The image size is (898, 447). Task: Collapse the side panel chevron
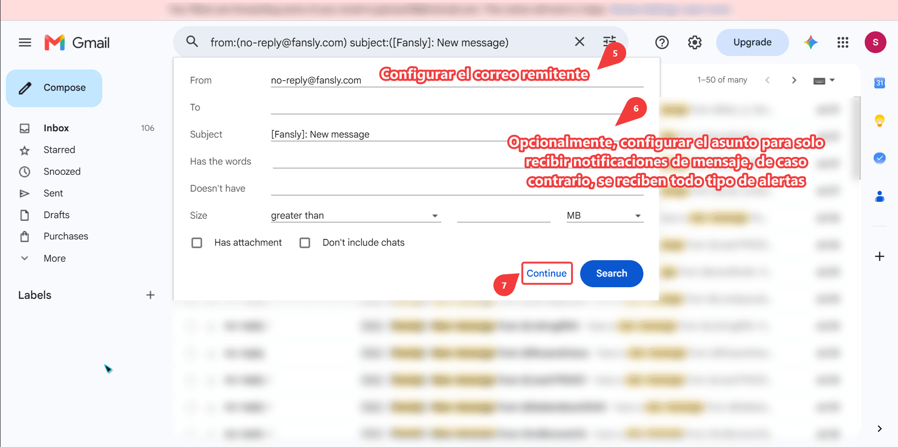coord(880,429)
